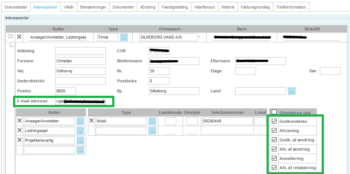Open lookup for the empty role row

point(80,150)
